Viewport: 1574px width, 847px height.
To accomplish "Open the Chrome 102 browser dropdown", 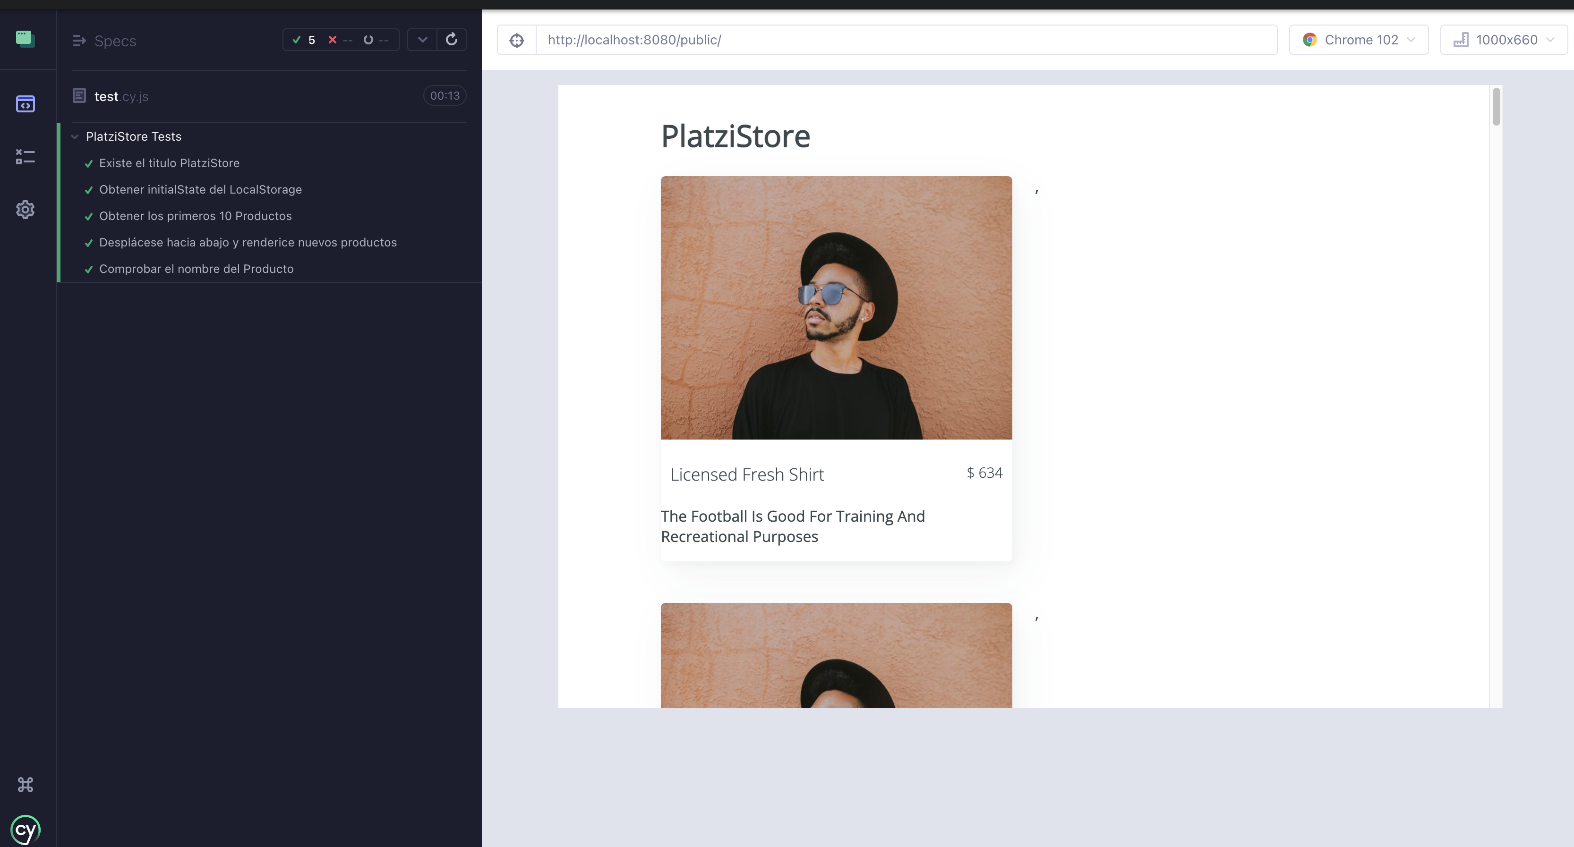I will click(x=1358, y=40).
